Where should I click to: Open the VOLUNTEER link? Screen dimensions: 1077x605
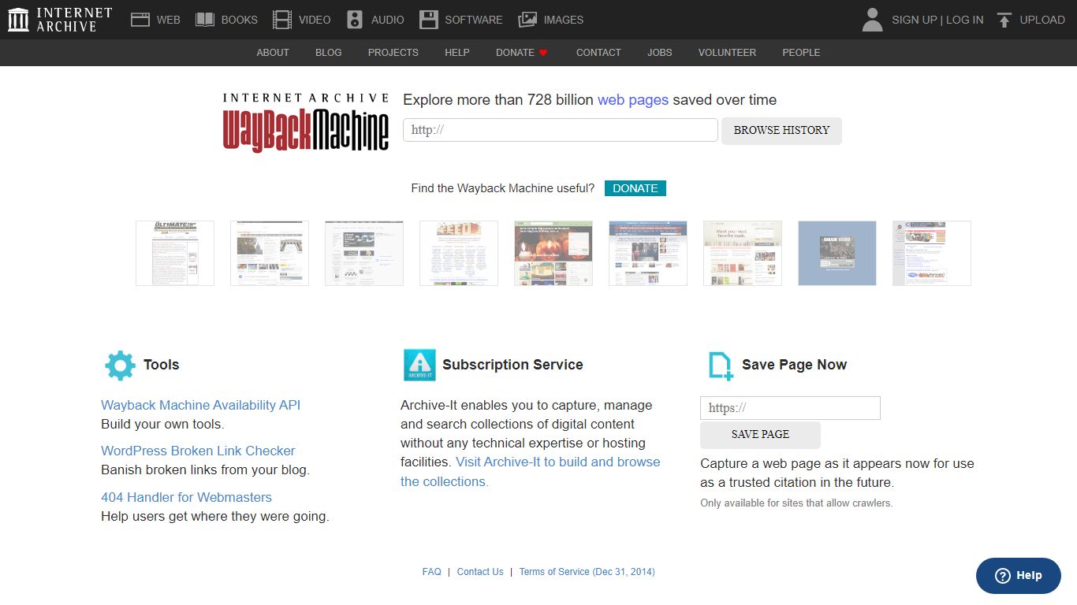coord(727,53)
